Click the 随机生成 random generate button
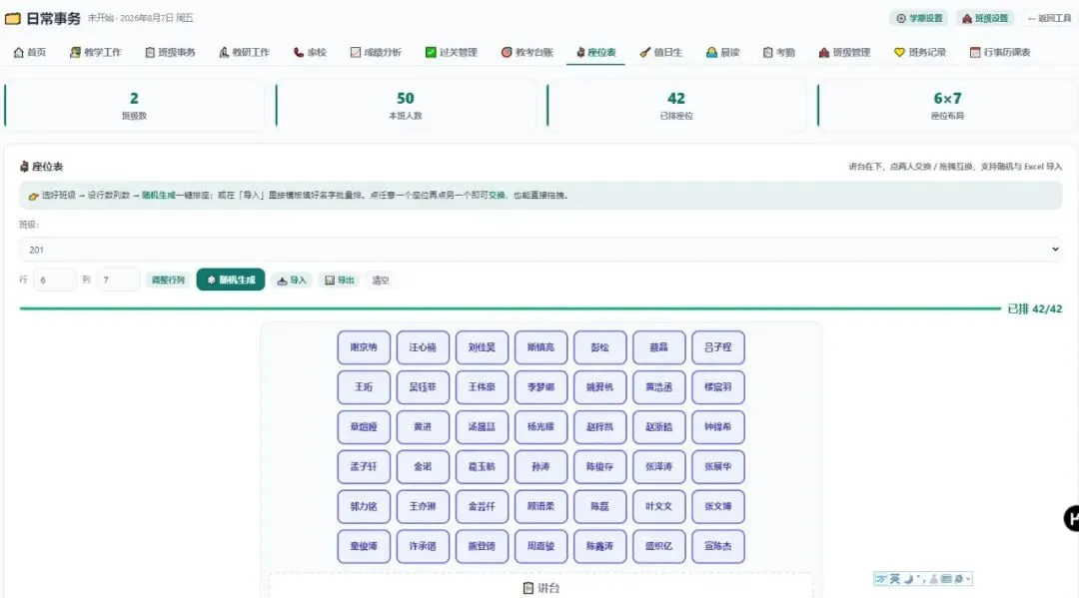Viewport: 1079px width, 598px height. 231,280
